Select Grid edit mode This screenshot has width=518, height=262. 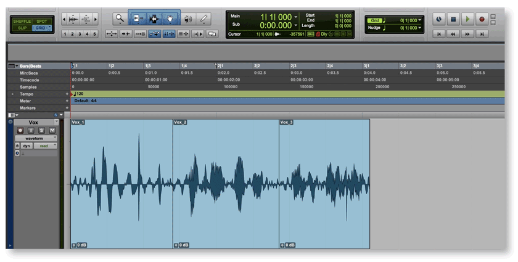coord(42,28)
